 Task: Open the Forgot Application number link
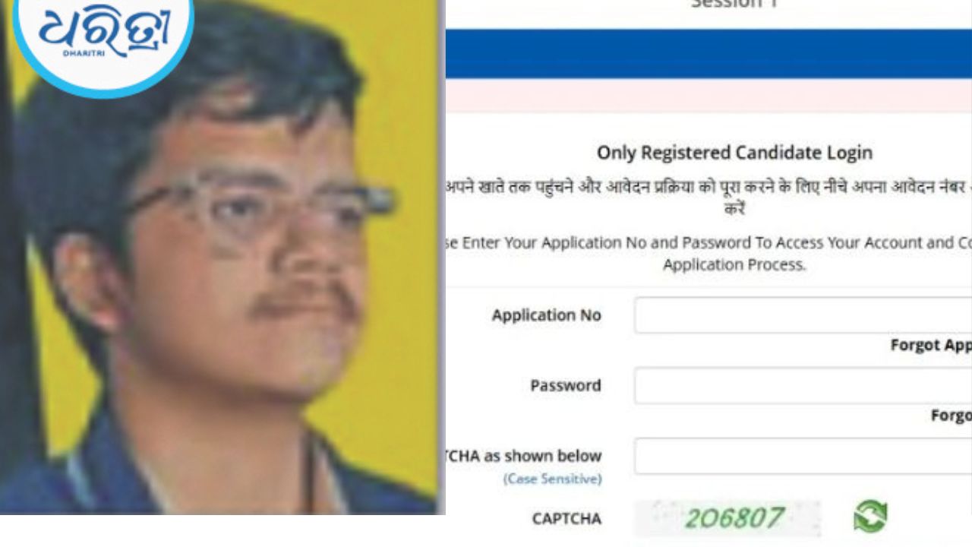pos(931,345)
